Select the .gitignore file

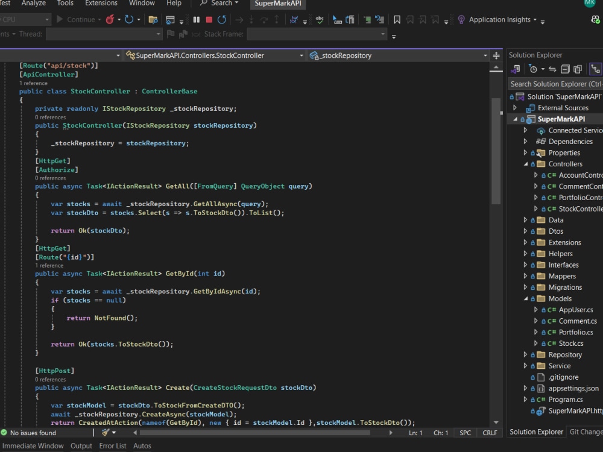(563, 377)
